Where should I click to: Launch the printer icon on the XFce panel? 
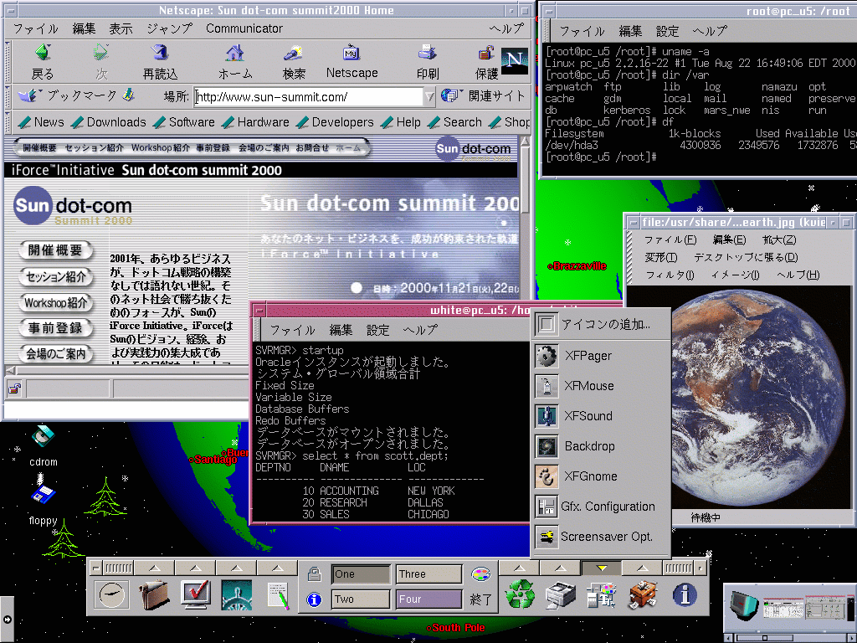560,594
